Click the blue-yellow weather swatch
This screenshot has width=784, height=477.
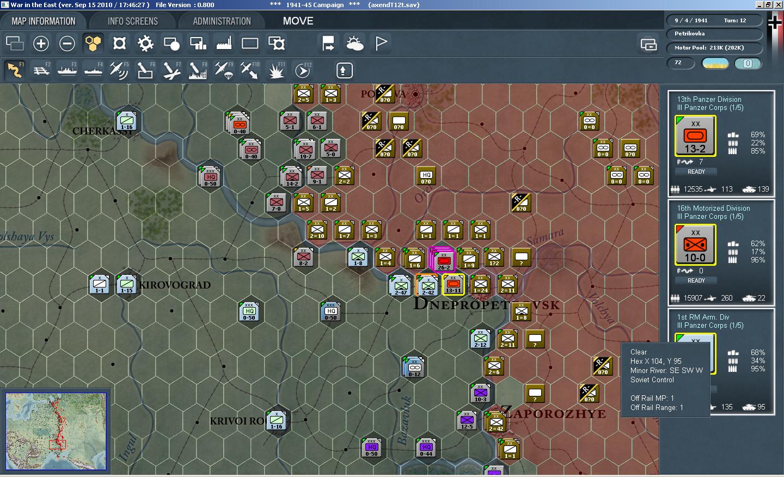tap(715, 64)
